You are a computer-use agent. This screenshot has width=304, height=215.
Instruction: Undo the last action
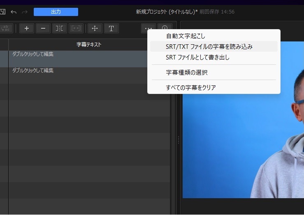click(x=14, y=12)
